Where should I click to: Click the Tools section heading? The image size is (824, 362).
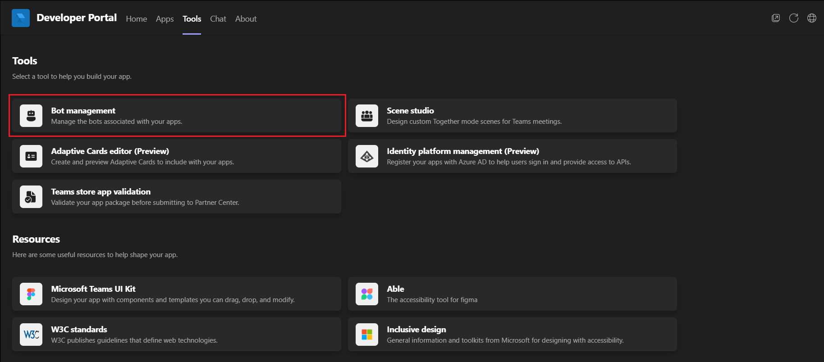[25, 61]
